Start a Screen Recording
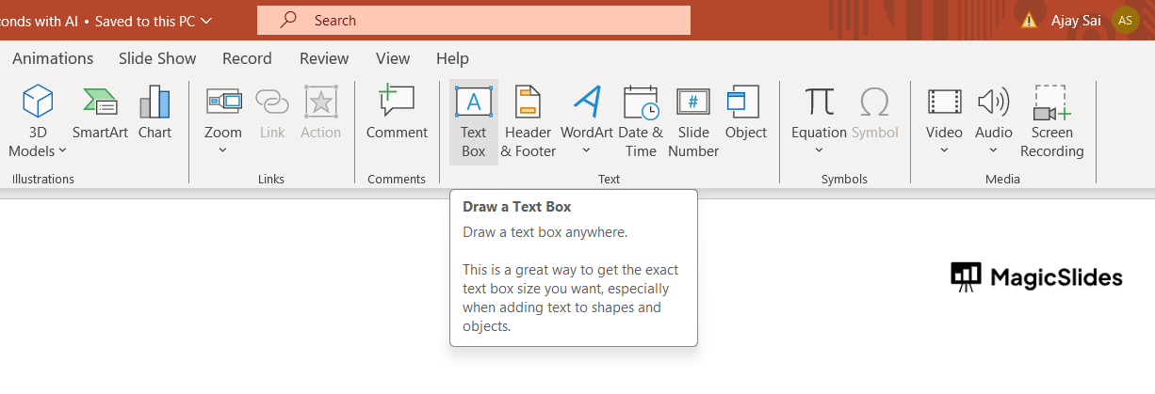 click(x=1051, y=121)
